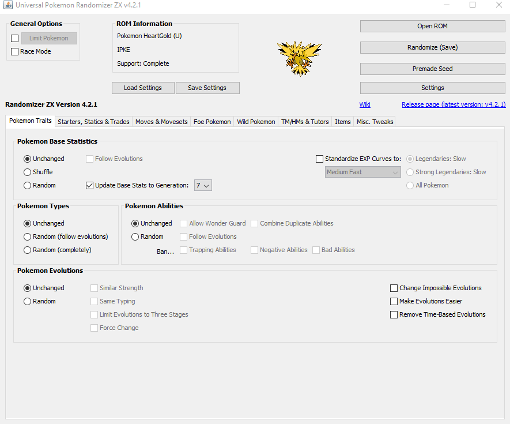Enable Change Impossible Evolutions
Image resolution: width=510 pixels, height=424 pixels.
click(x=394, y=288)
